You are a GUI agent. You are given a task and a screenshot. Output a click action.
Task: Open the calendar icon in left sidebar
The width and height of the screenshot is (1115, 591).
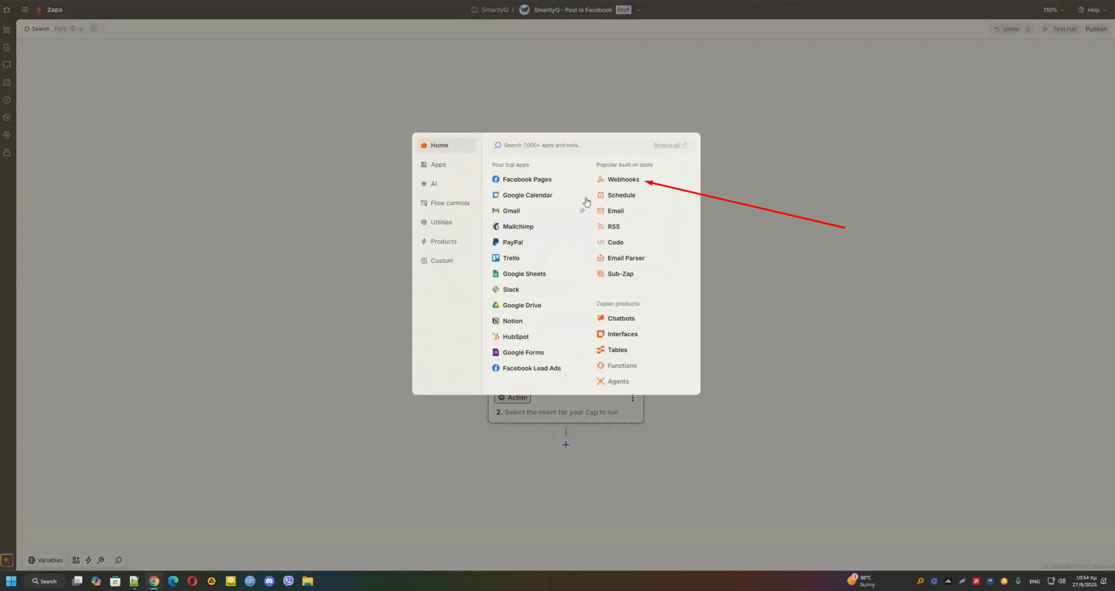tap(7, 82)
